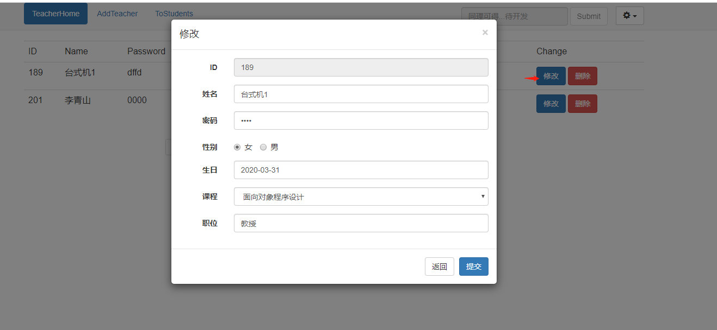Click the 修改 dialog title
717x330 pixels.
[x=189, y=34]
